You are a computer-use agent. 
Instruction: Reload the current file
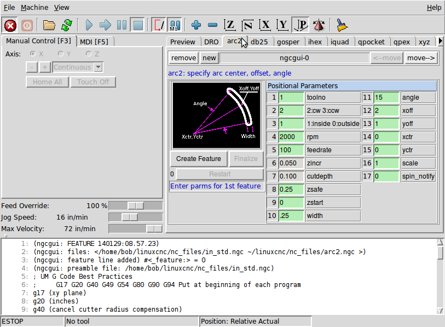point(67,26)
